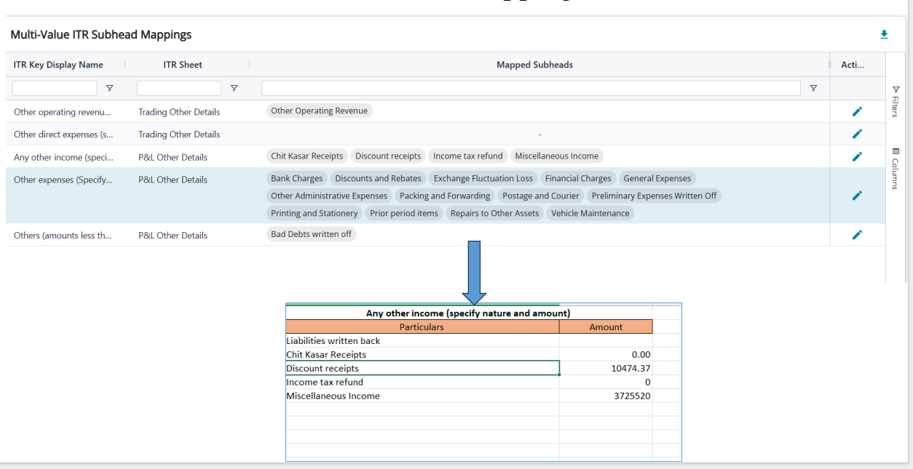Image resolution: width=913 pixels, height=469 pixels.
Task: Open the Filters side panel tab
Action: click(896, 101)
